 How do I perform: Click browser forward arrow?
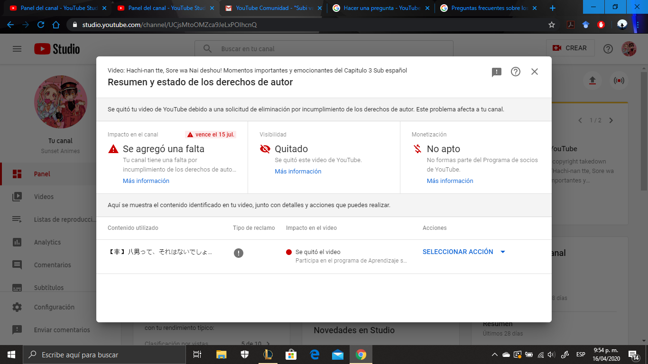point(26,25)
